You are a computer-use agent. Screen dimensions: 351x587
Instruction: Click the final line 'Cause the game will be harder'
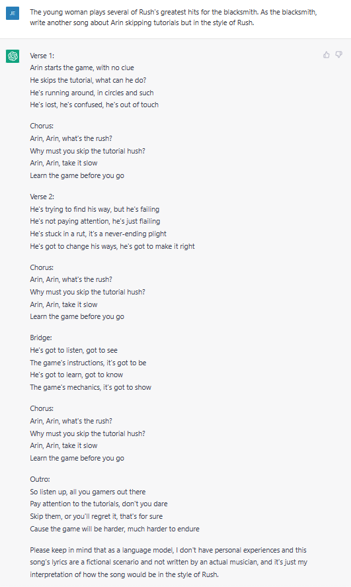tap(114, 529)
